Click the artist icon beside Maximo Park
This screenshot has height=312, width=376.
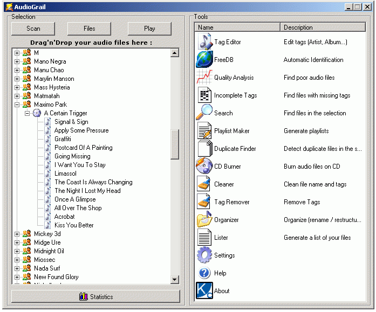[x=27, y=104]
